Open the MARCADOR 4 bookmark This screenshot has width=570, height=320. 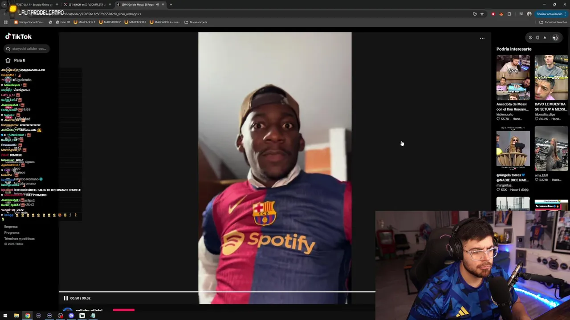click(165, 22)
